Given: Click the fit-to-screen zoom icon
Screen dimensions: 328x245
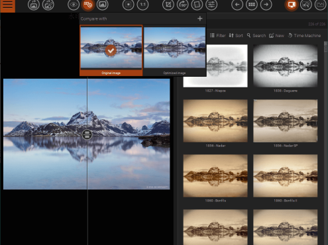Looking at the screenshot, I should pyautogui.click(x=129, y=5).
